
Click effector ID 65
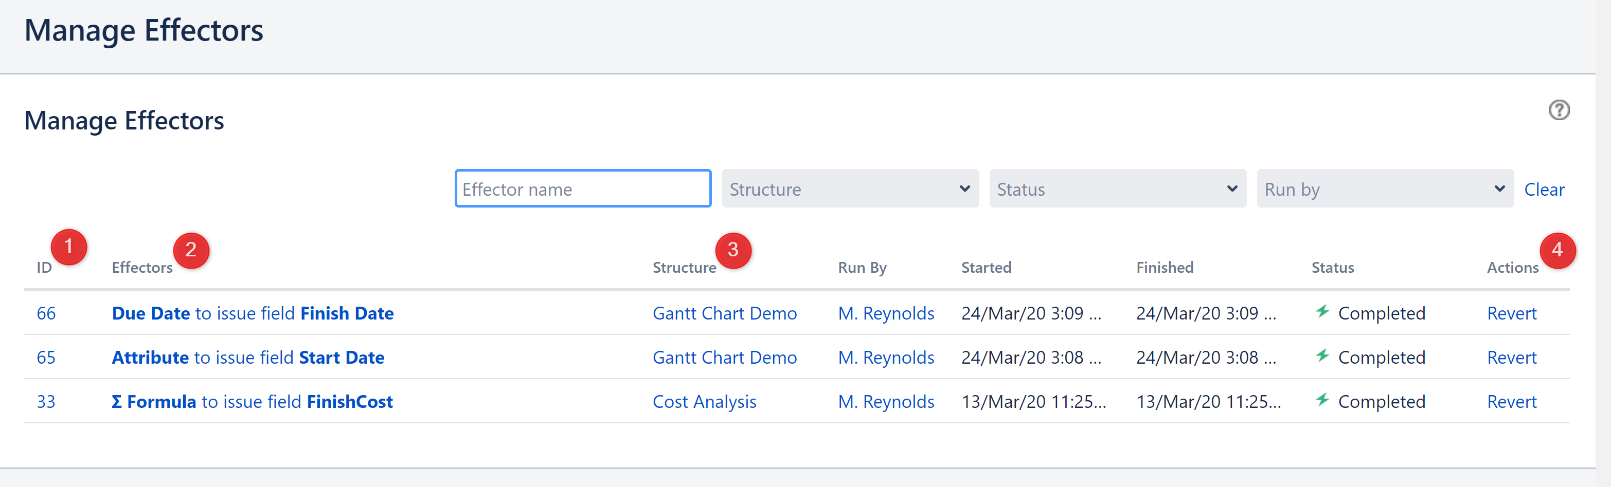pos(46,357)
